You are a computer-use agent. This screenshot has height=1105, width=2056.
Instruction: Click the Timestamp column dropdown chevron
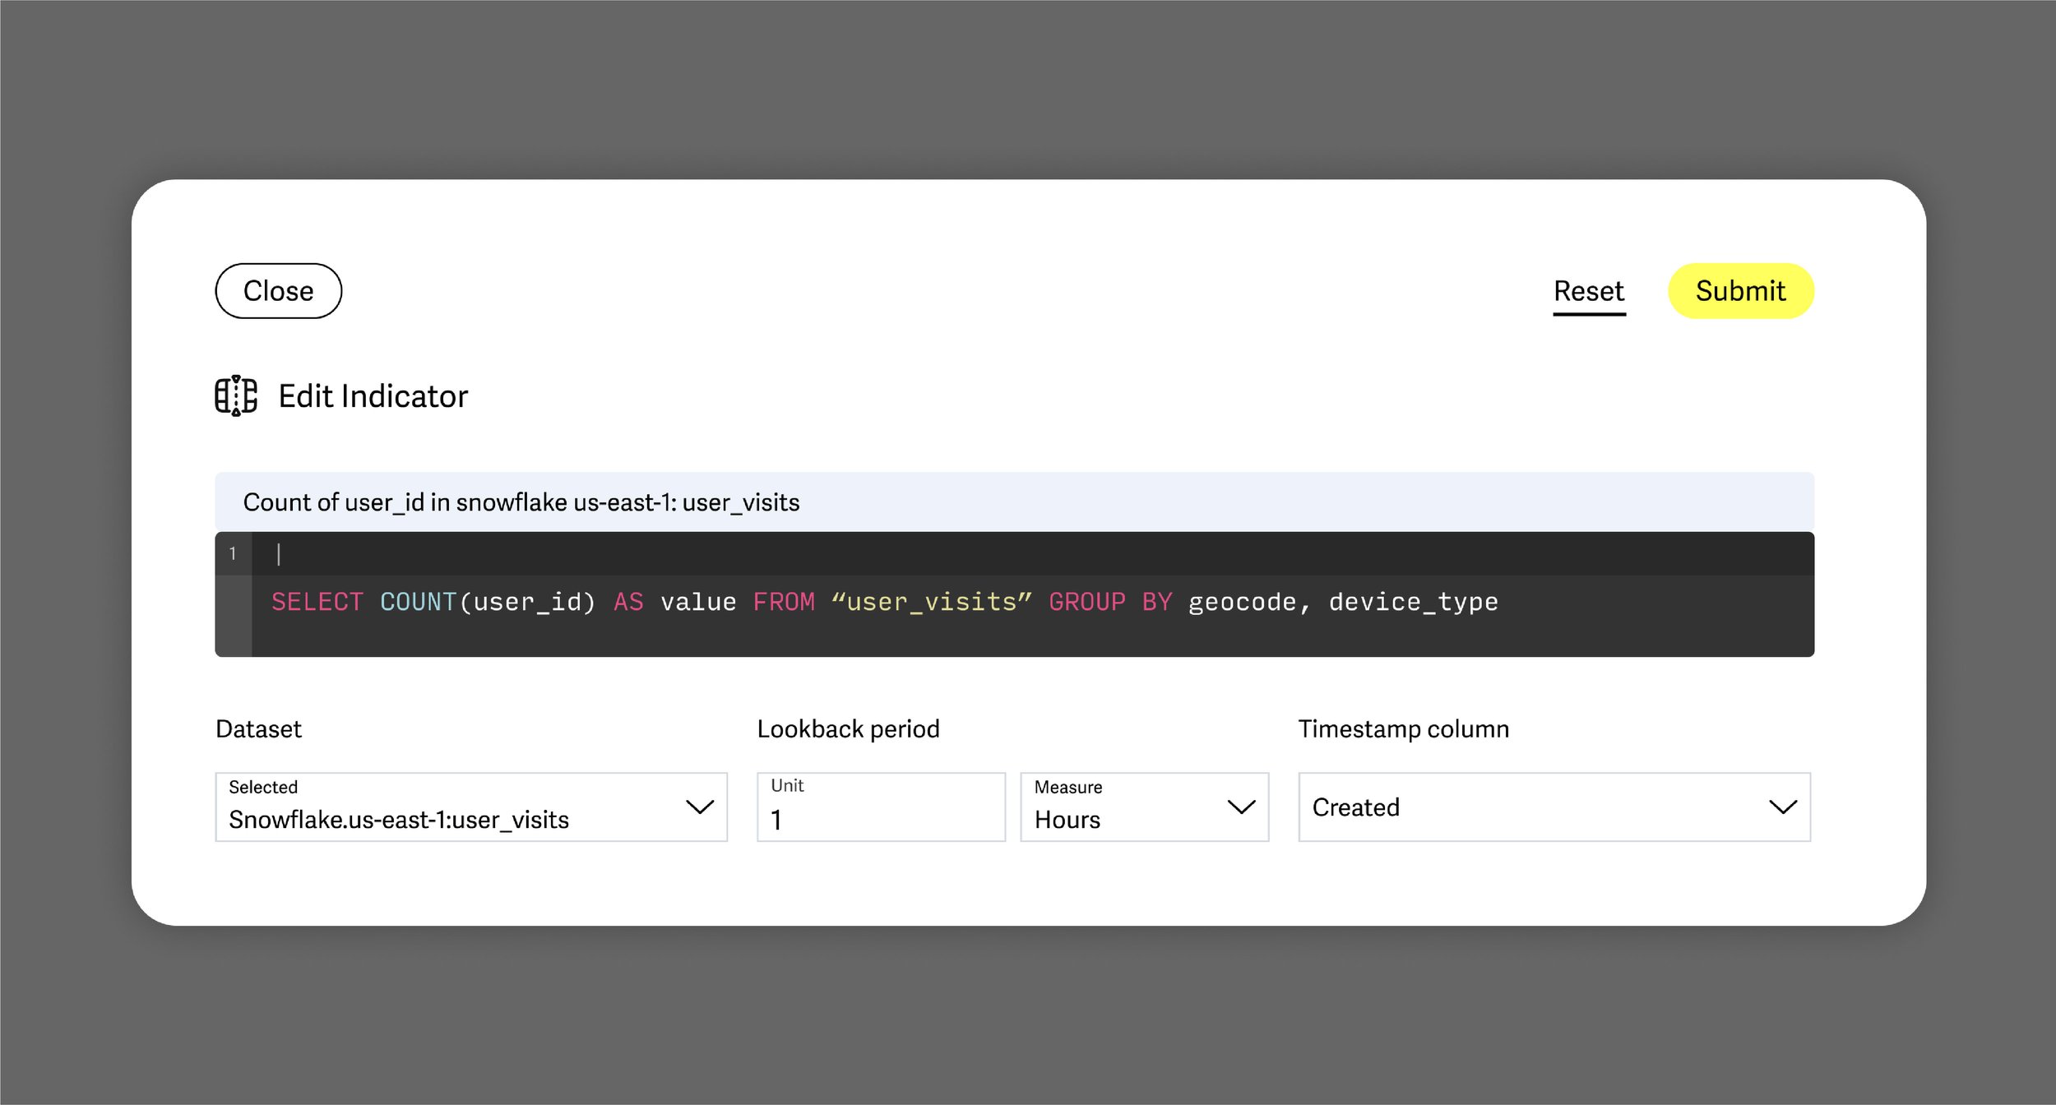1783,808
